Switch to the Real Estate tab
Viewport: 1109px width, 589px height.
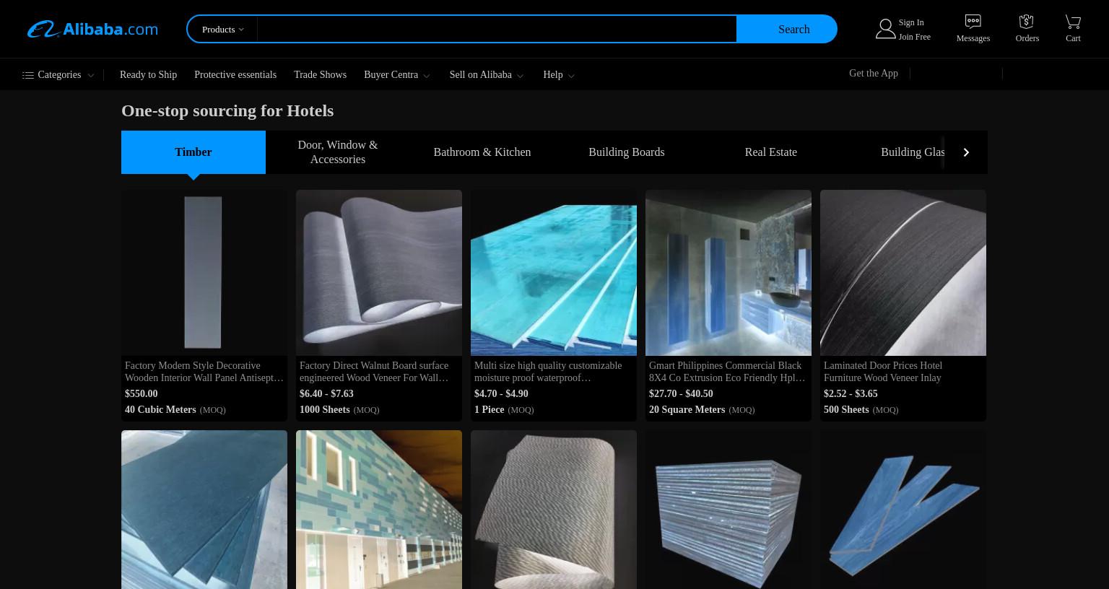771,152
